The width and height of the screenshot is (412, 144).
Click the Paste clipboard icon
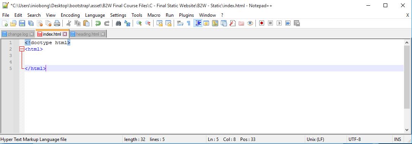click(x=86, y=24)
